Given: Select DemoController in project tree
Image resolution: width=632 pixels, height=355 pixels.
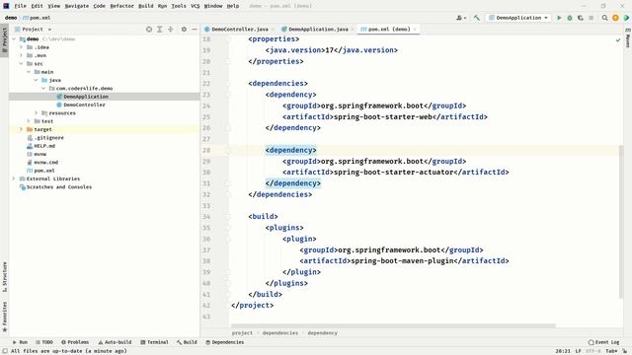Looking at the screenshot, I should click(84, 105).
